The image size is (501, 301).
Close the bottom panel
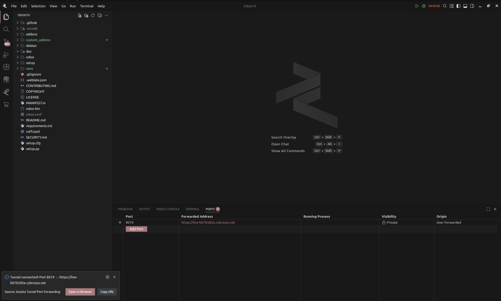click(x=495, y=209)
